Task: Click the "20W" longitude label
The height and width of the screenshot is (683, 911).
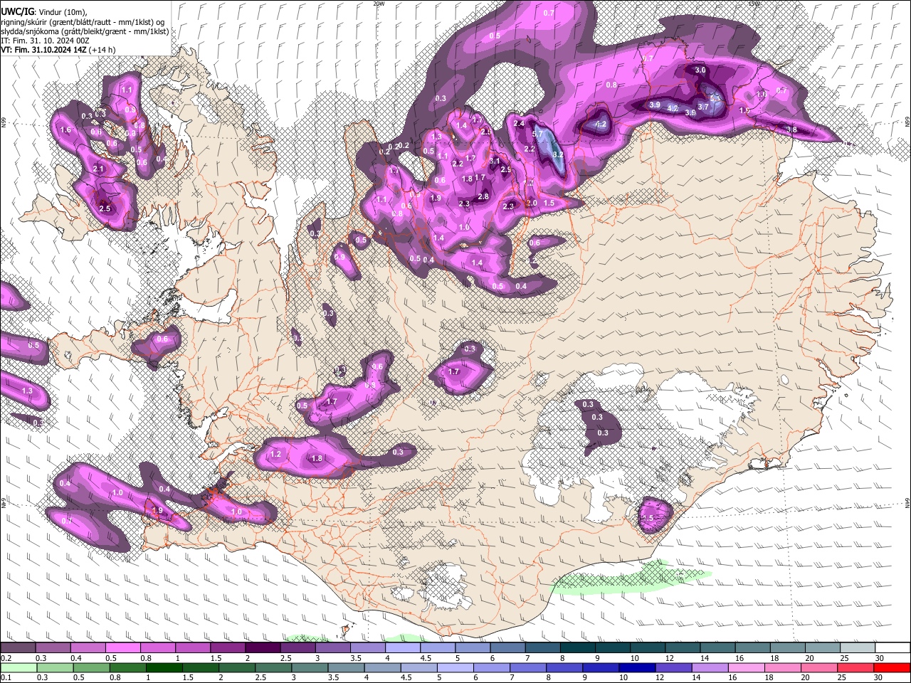Action: click(379, 4)
